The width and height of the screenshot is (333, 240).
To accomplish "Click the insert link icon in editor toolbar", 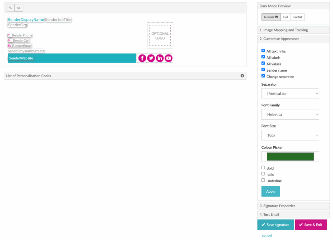I will [10, 8].
